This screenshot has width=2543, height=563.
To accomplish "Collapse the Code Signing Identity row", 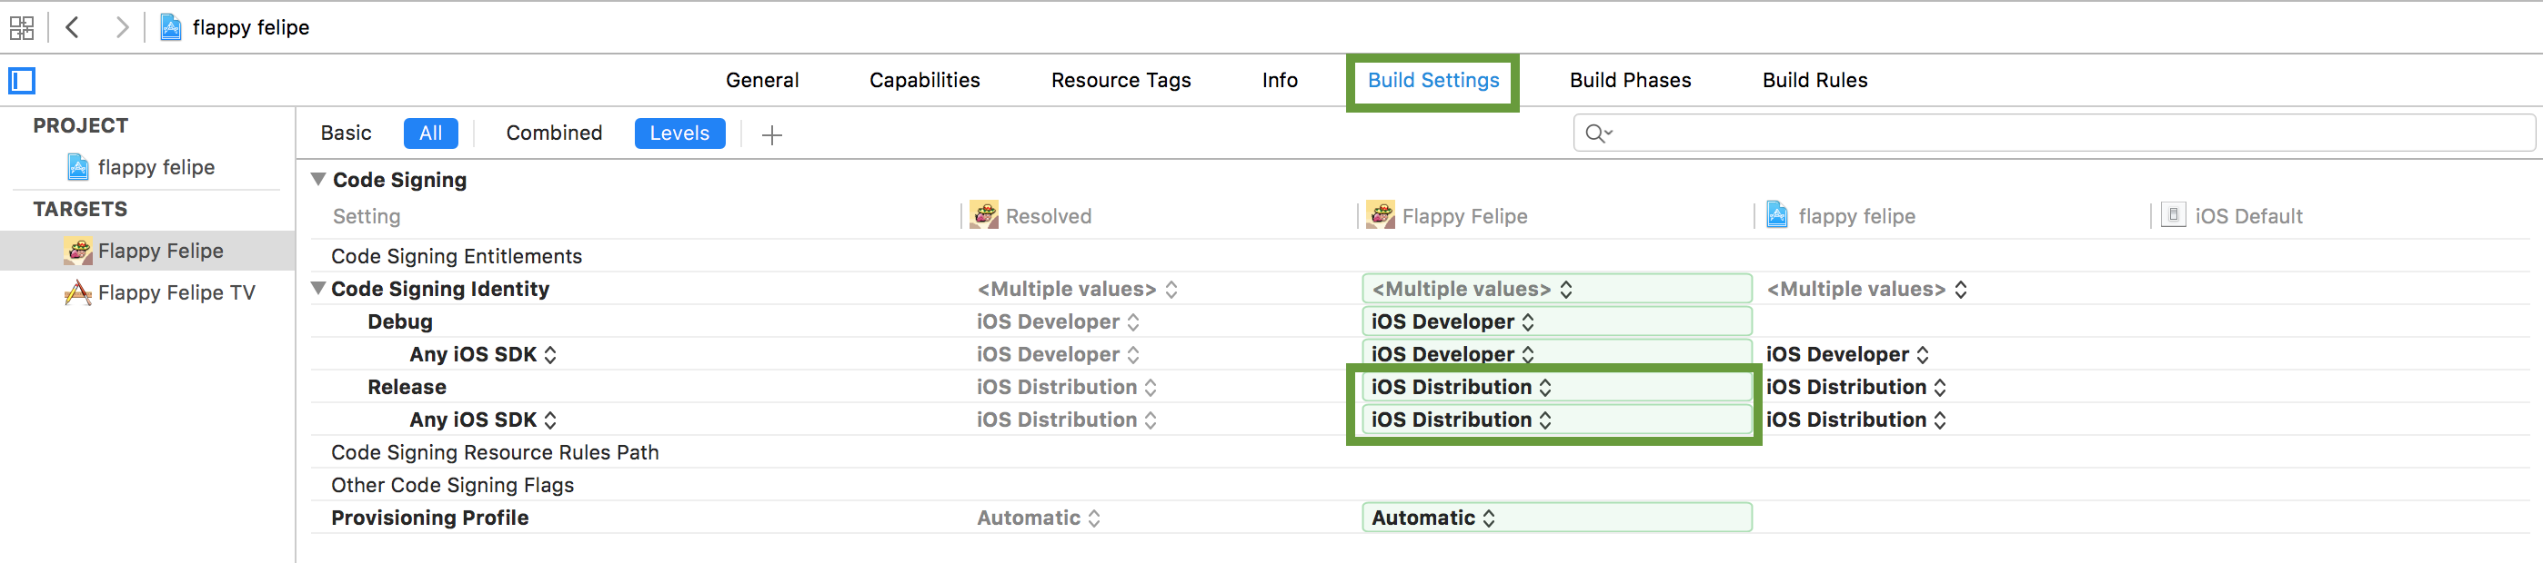I will (x=319, y=289).
